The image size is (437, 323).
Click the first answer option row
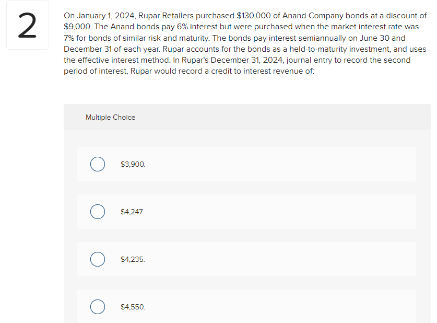(246, 164)
